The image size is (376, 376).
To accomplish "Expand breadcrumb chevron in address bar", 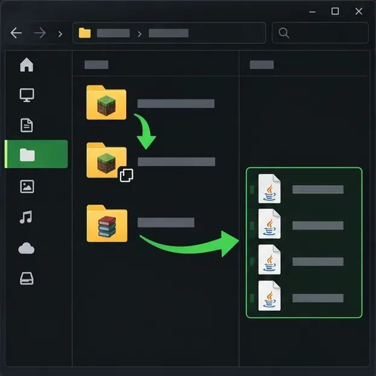I will tap(139, 34).
